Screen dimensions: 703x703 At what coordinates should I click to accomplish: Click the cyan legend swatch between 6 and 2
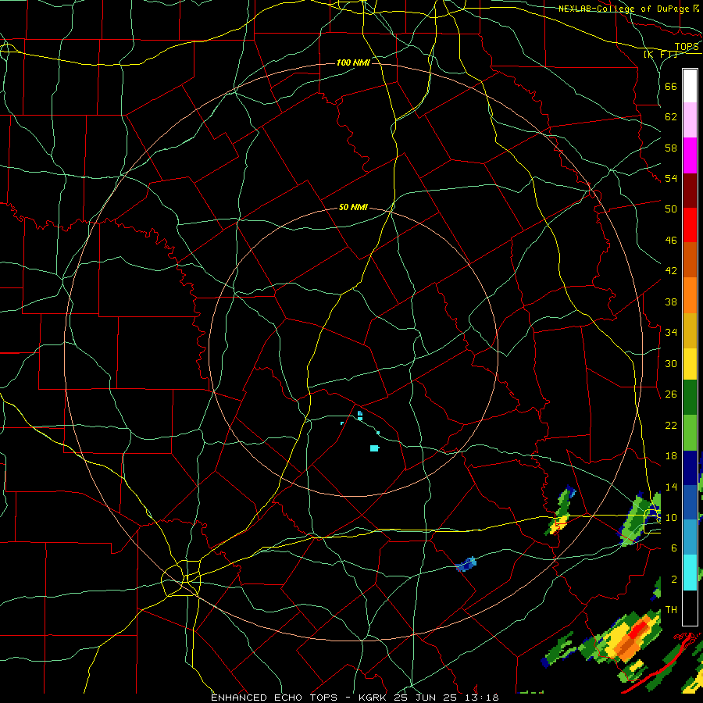click(690, 573)
